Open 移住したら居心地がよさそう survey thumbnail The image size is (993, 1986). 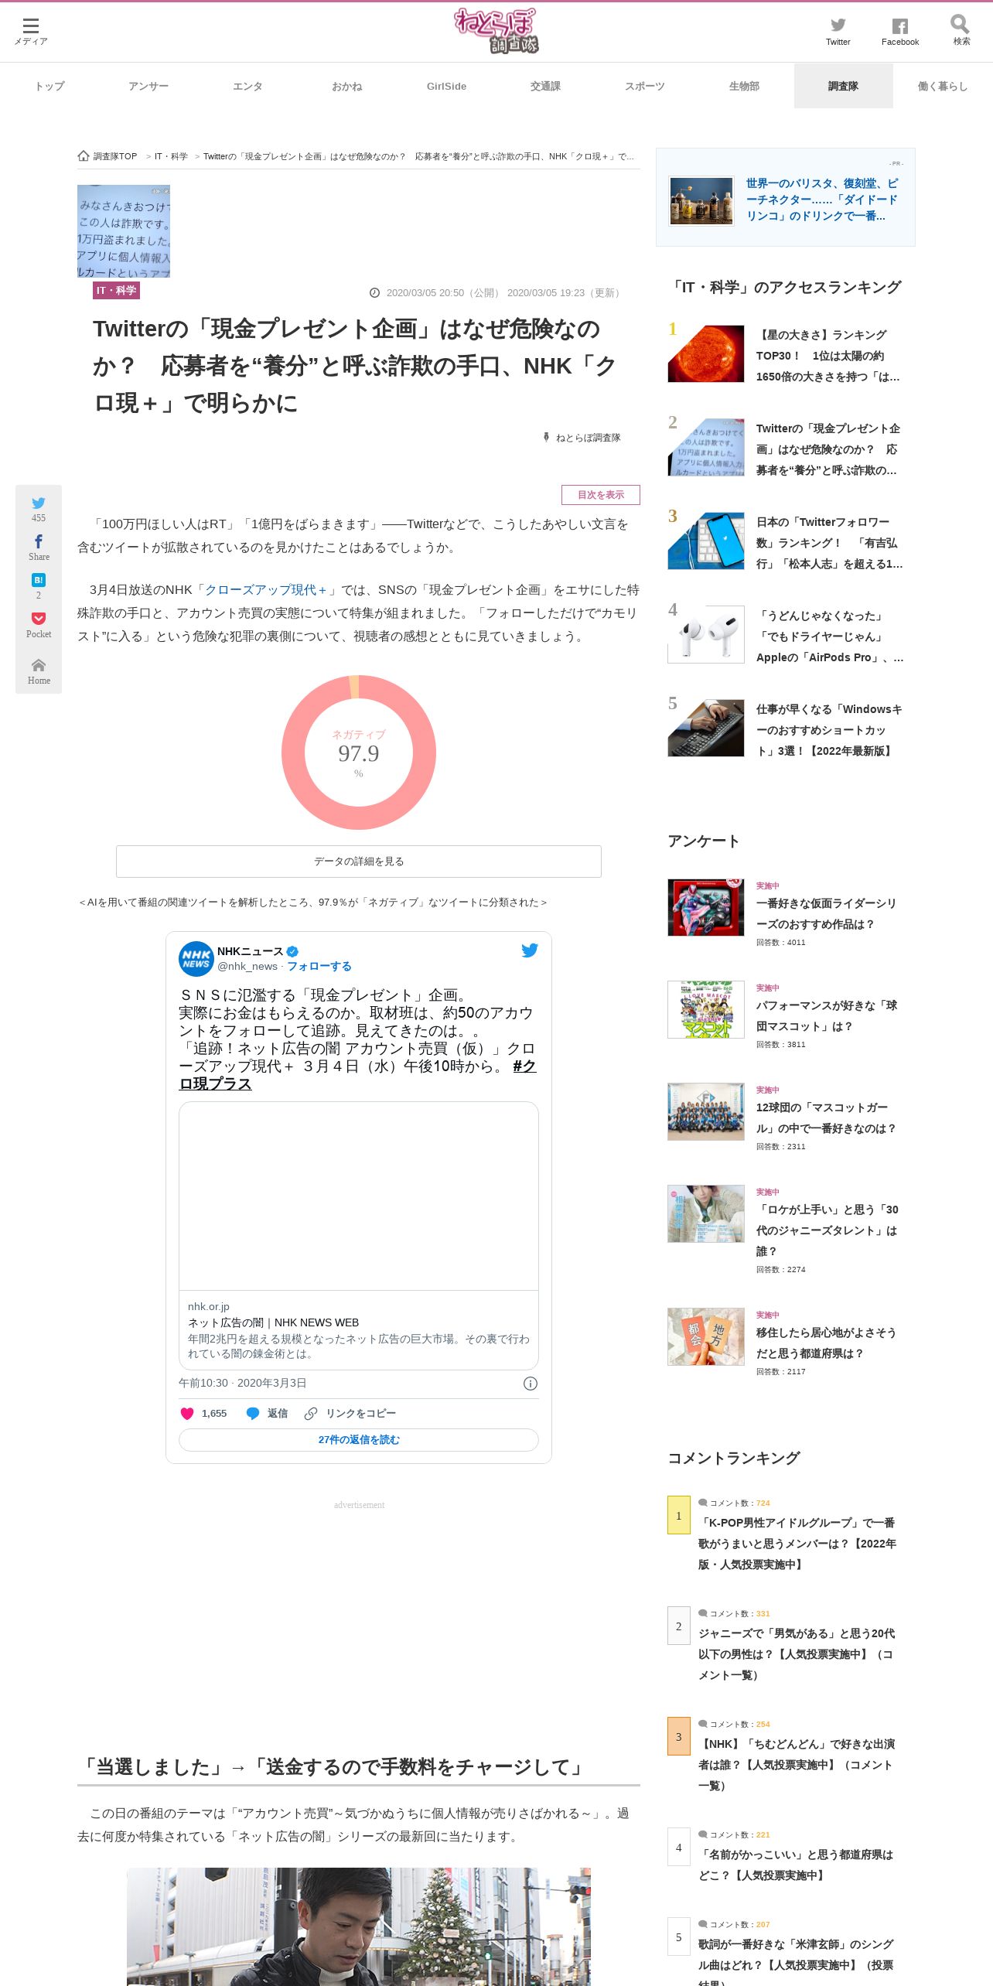coord(706,1336)
